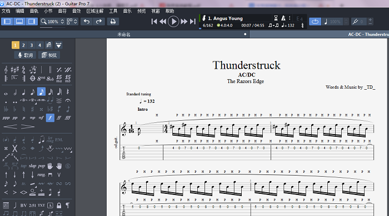The width and height of the screenshot is (389, 216).
Task: Open the zoom 100% dropdown
Action: (52, 22)
